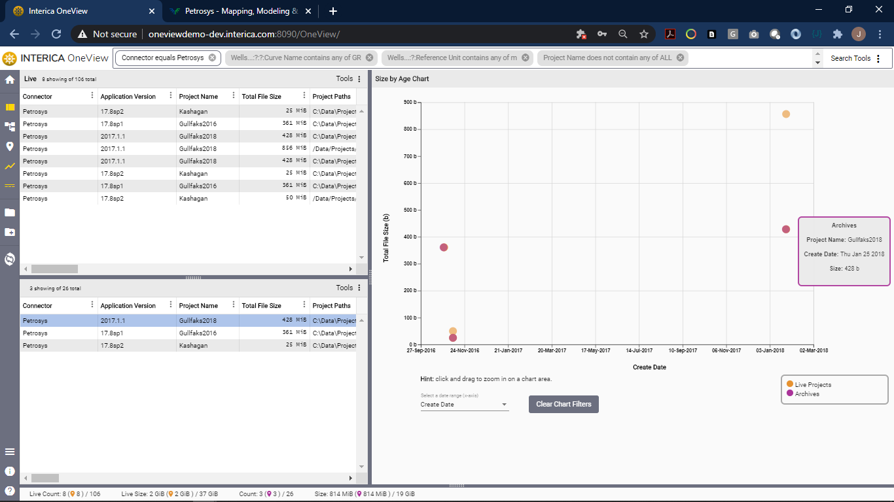Remove Project Name does not contain ALL filter

point(680,58)
